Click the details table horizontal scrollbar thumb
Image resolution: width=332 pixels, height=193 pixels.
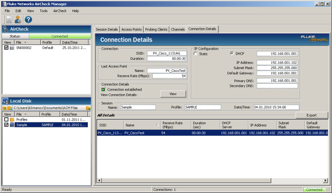[x=186, y=181]
